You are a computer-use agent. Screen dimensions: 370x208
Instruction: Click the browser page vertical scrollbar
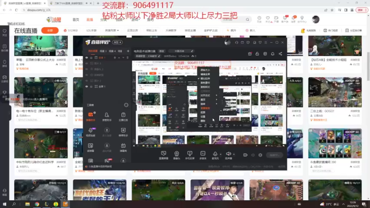tap(368, 66)
